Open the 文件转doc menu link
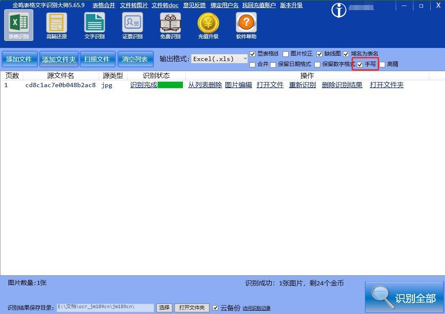Image resolution: width=445 pixels, height=314 pixels. [x=165, y=5]
